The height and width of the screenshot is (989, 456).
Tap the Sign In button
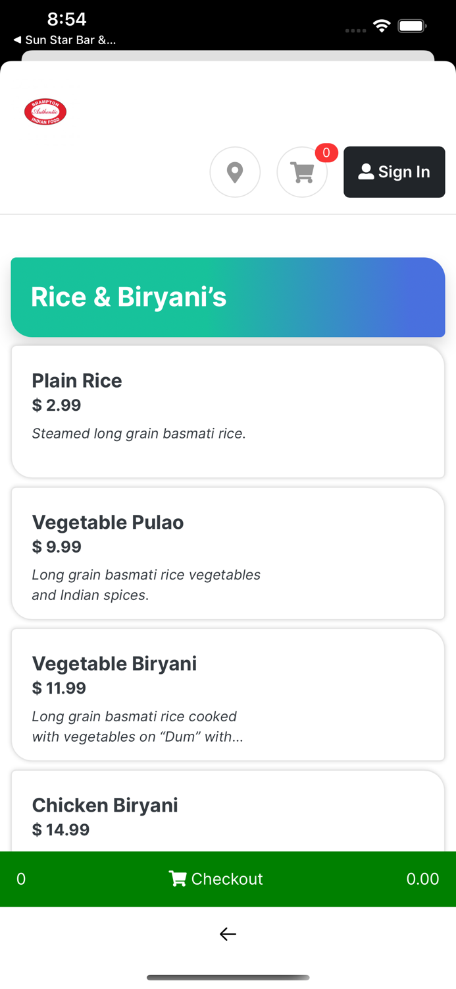[394, 171]
